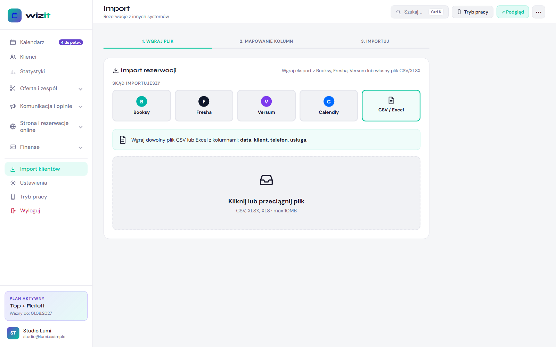Image resolution: width=556 pixels, height=347 pixels.
Task: Click the Fresha F circle icon
Action: [204, 101]
